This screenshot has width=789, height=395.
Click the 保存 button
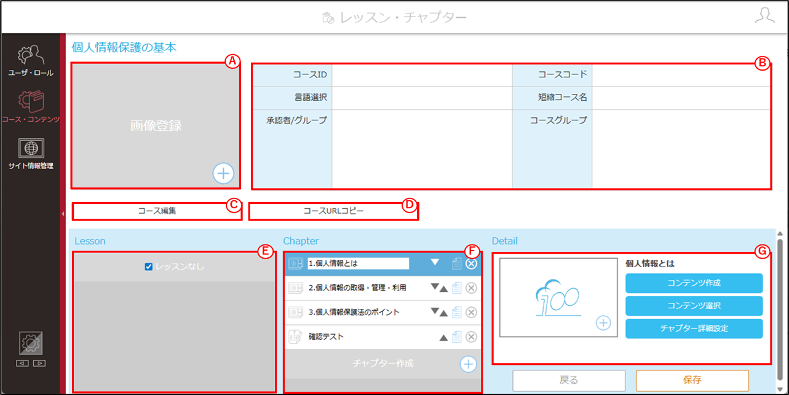[x=692, y=380]
